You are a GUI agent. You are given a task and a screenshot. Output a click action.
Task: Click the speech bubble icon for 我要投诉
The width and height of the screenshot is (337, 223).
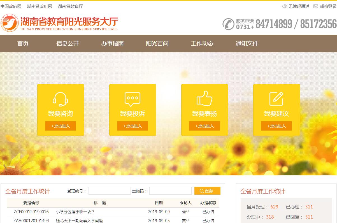point(132,99)
